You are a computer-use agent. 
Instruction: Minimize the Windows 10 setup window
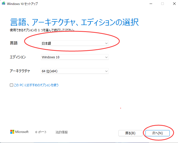point(150,4)
